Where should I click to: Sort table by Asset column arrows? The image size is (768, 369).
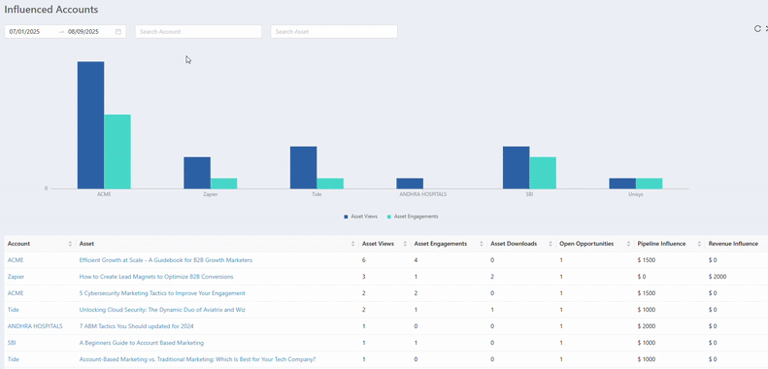(x=352, y=244)
